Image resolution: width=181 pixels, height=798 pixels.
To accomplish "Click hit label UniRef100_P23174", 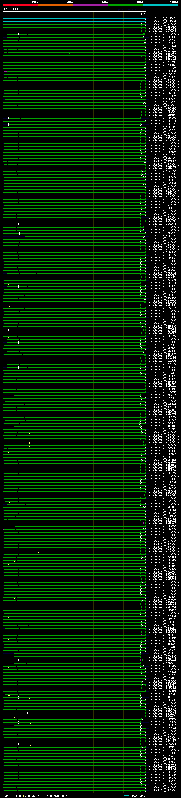I will pos(162,728).
